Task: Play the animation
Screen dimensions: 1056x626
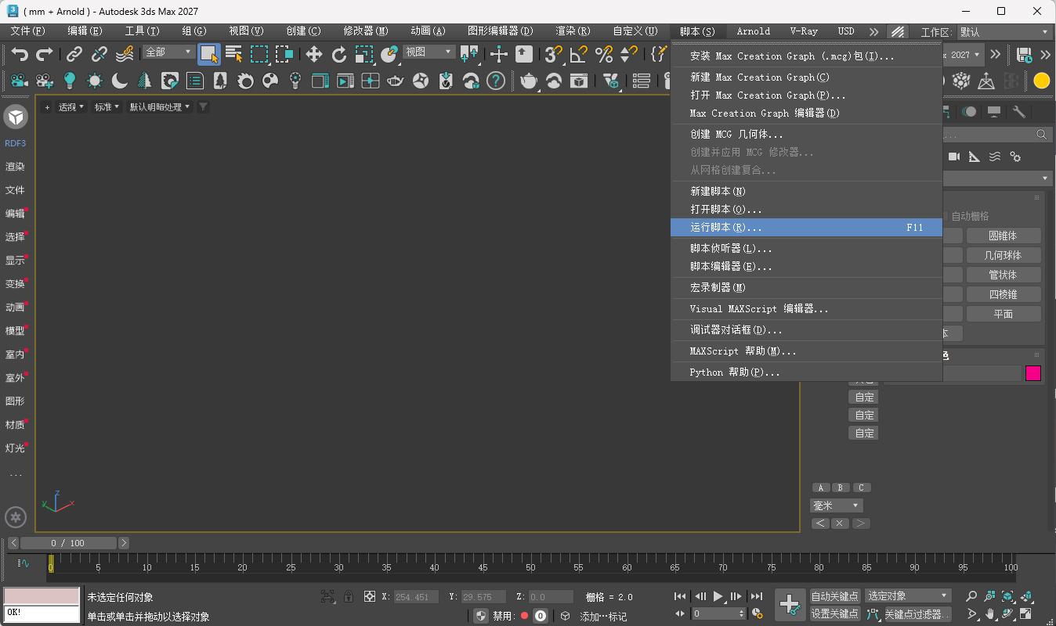Action: (718, 596)
